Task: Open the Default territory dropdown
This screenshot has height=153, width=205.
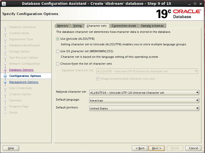Action: point(144,108)
